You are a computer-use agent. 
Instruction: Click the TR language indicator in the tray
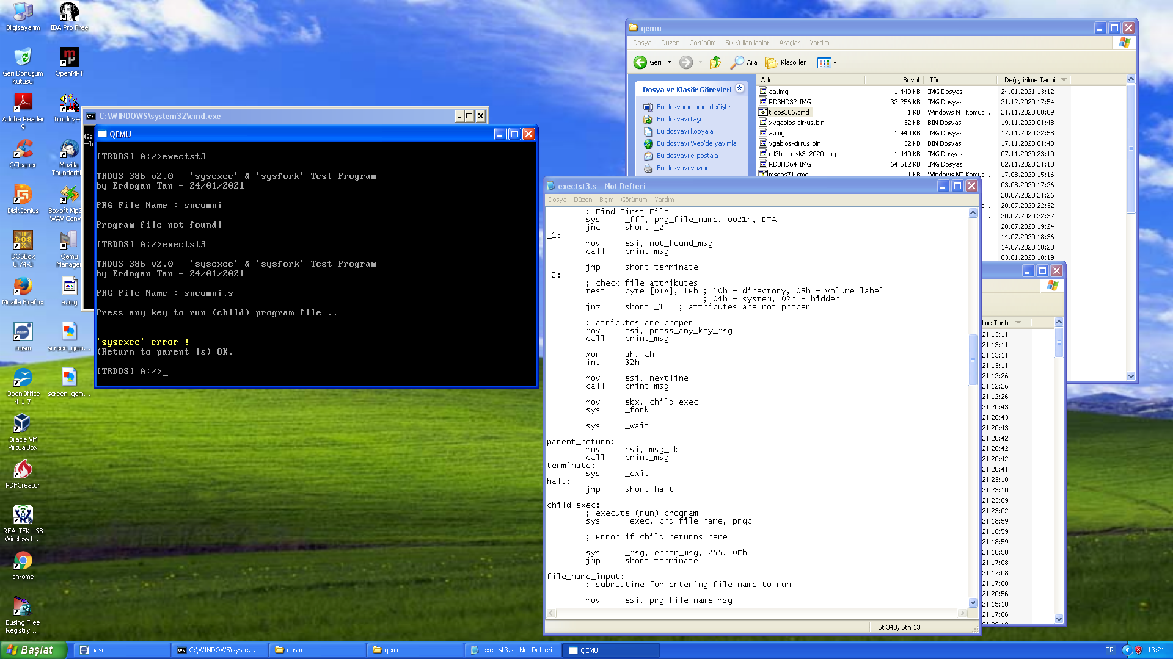tap(1110, 650)
